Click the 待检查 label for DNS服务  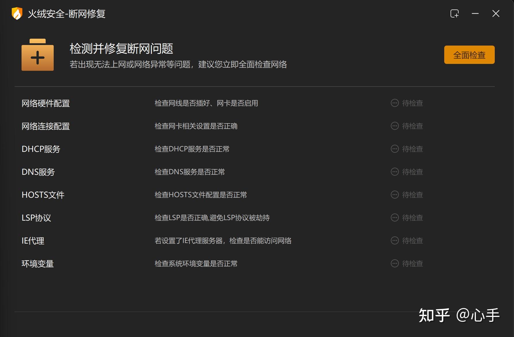(413, 172)
